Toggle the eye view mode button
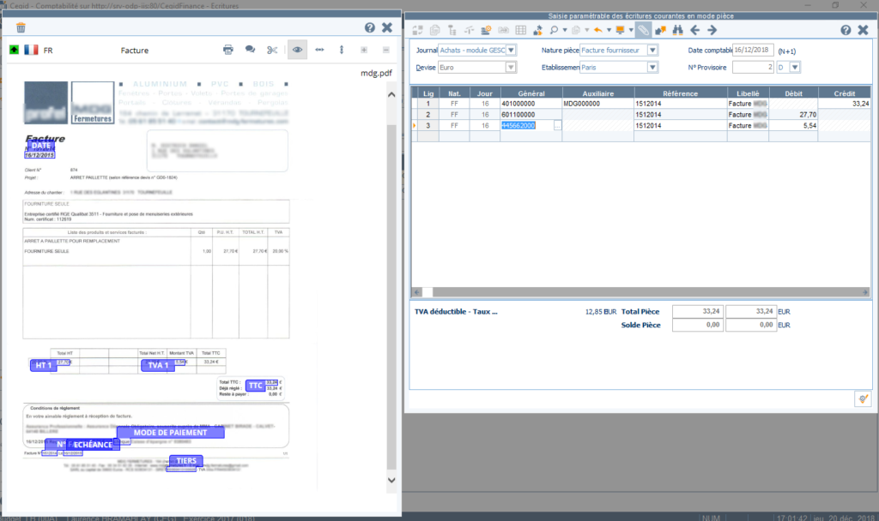This screenshot has height=521, width=879. [x=297, y=50]
